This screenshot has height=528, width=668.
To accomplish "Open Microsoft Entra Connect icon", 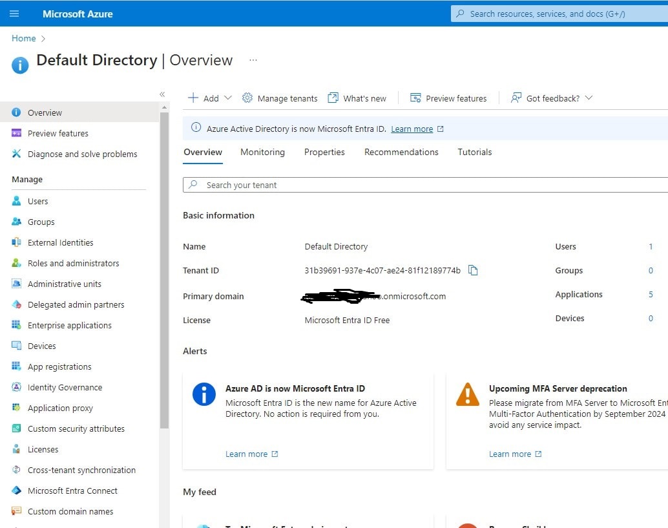I will click(x=16, y=491).
